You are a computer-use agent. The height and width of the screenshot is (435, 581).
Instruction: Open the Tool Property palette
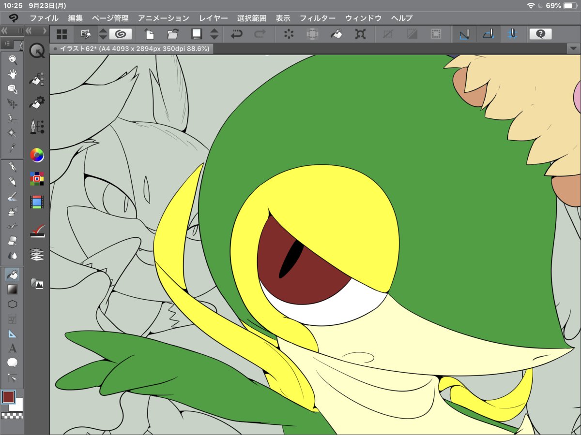(37, 102)
